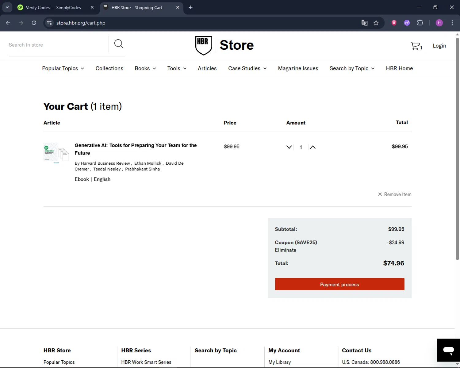Increase item quantity with up arrow

click(x=312, y=147)
